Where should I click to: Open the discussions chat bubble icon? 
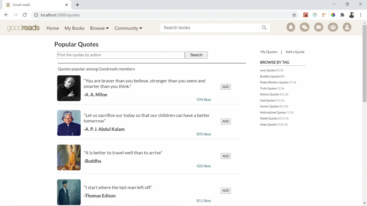tap(304, 27)
